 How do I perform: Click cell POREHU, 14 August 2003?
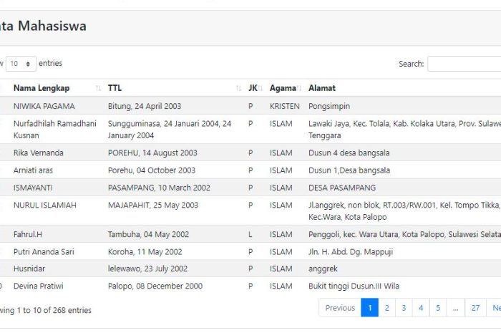click(x=152, y=153)
